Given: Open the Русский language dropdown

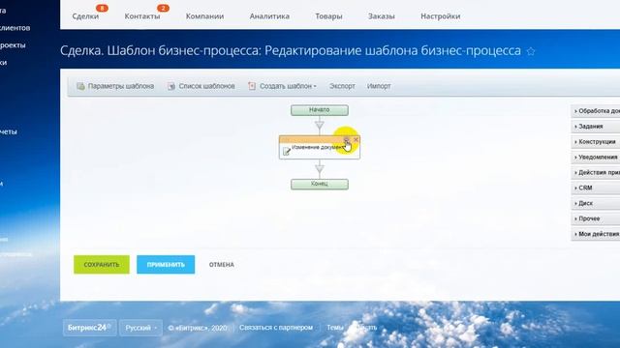Looking at the screenshot, I should (140, 328).
